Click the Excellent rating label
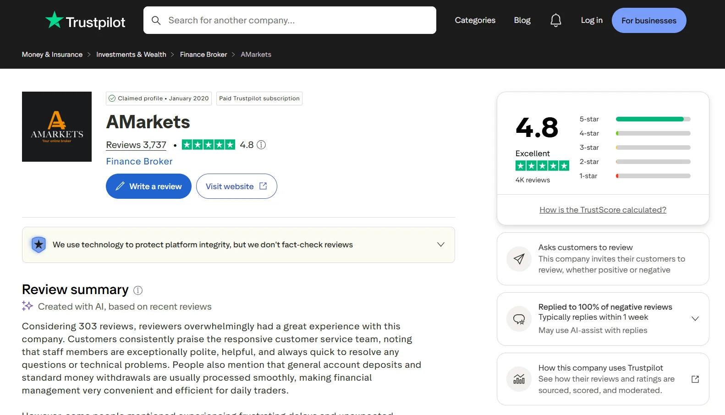Viewport: 725px width, 415px height. 533,153
